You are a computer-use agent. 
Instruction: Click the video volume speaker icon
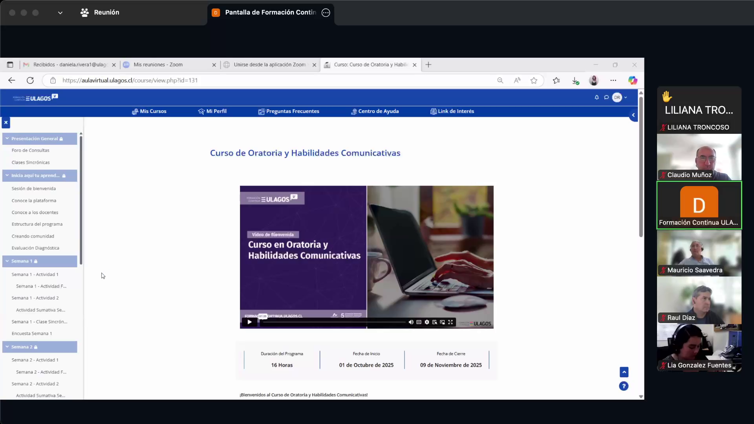411,322
